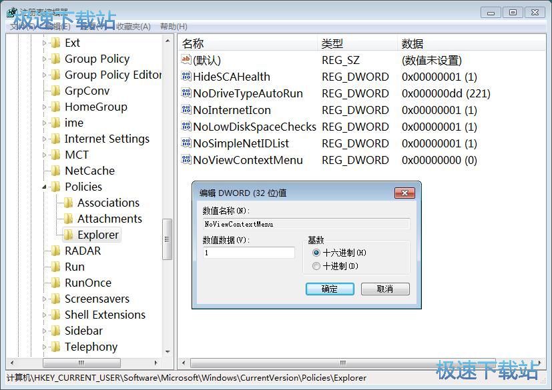The width and height of the screenshot is (552, 390).
Task: Click the value name field NoViewContextMenu
Action: pos(306,224)
